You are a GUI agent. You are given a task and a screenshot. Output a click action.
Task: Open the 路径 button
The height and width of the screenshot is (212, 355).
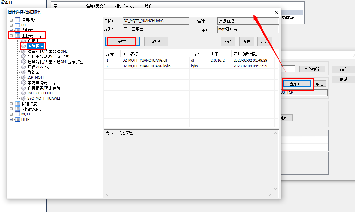click(x=228, y=41)
